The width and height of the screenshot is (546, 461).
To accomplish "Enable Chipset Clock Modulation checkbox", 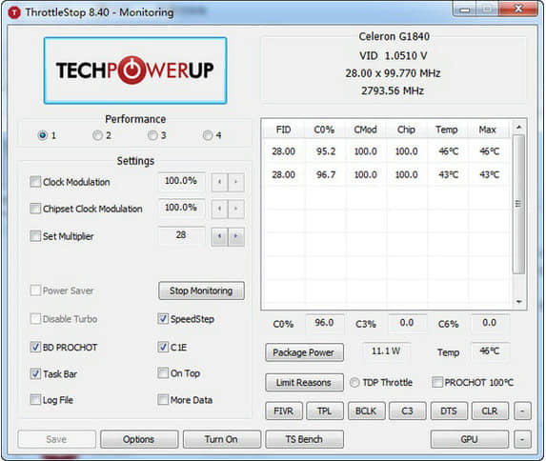I will [35, 209].
